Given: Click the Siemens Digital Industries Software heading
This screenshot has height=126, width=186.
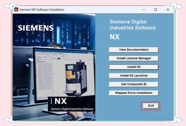Looking at the screenshot, I should [133, 25].
